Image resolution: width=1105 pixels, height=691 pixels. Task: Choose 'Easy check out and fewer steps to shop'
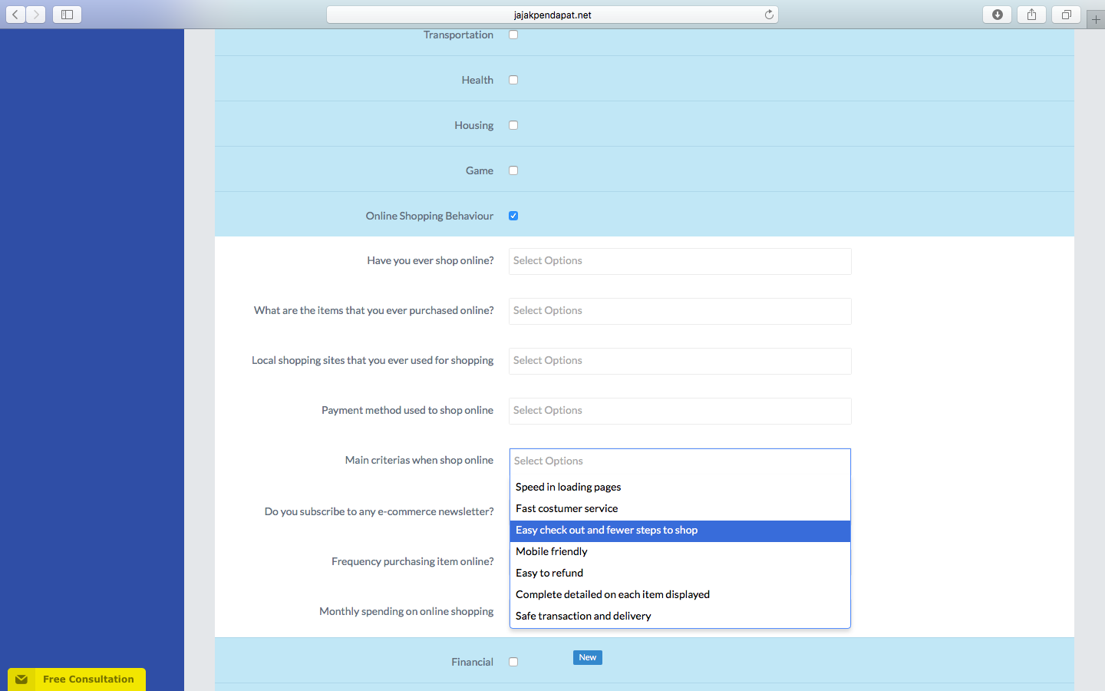tap(680, 531)
